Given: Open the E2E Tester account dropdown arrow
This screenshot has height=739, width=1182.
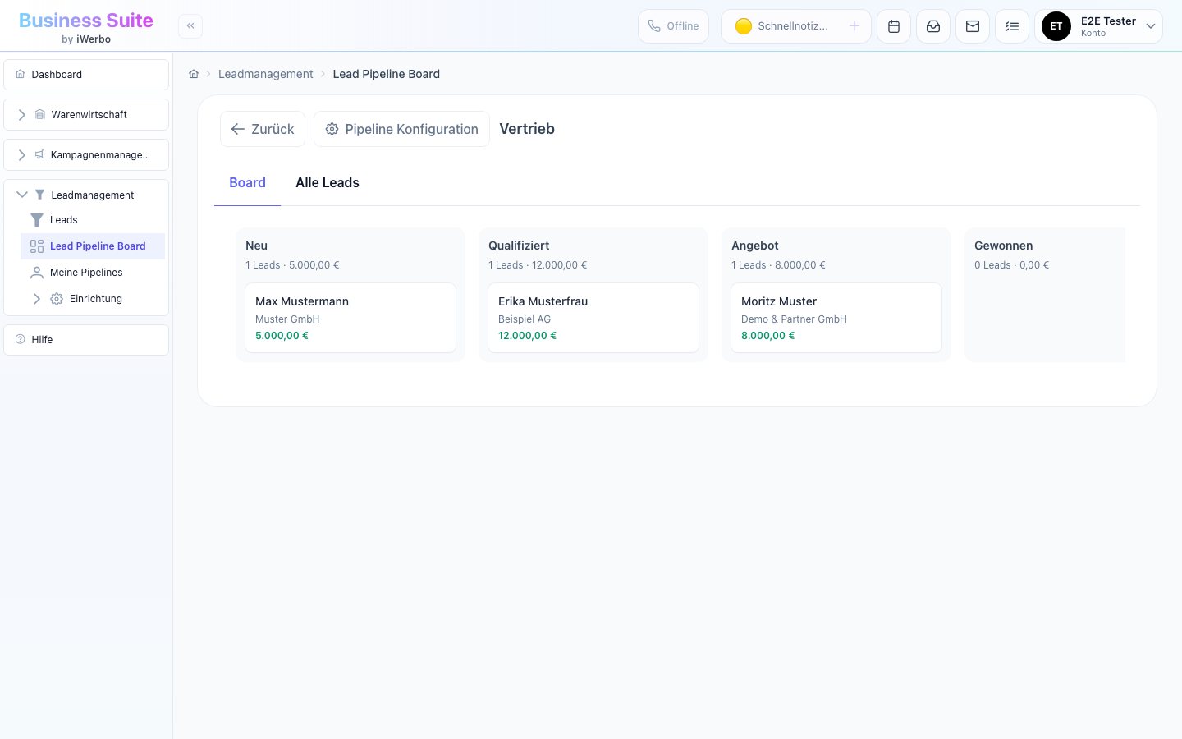Looking at the screenshot, I should coord(1151,26).
